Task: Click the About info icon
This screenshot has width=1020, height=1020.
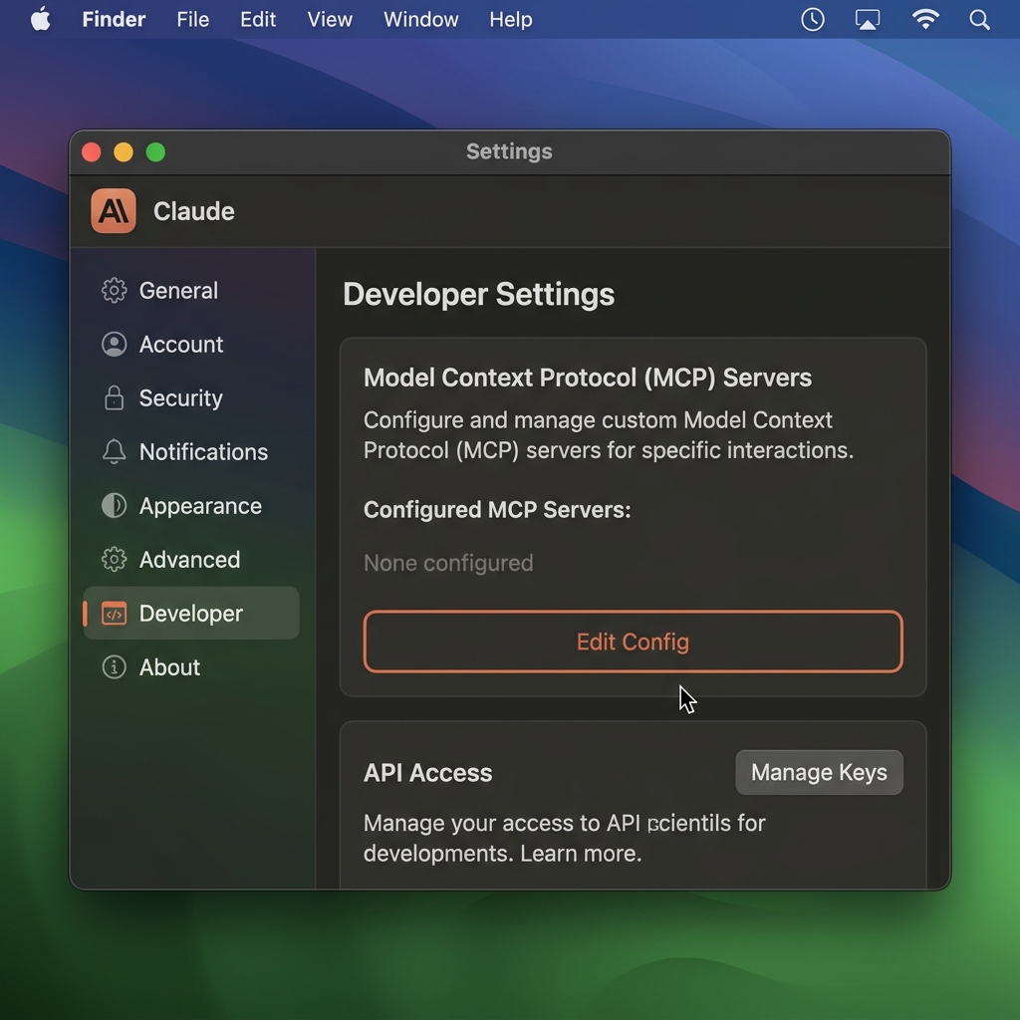Action: 114,666
